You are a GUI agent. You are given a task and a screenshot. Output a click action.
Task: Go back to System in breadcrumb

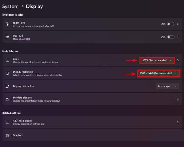click(10, 6)
